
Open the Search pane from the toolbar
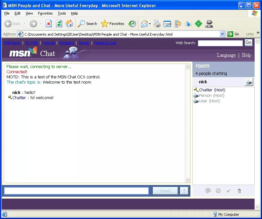[87, 24]
